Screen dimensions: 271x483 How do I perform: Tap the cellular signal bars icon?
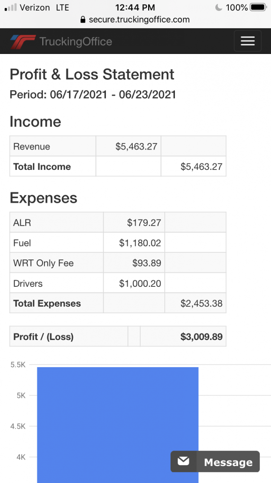coord(11,7)
